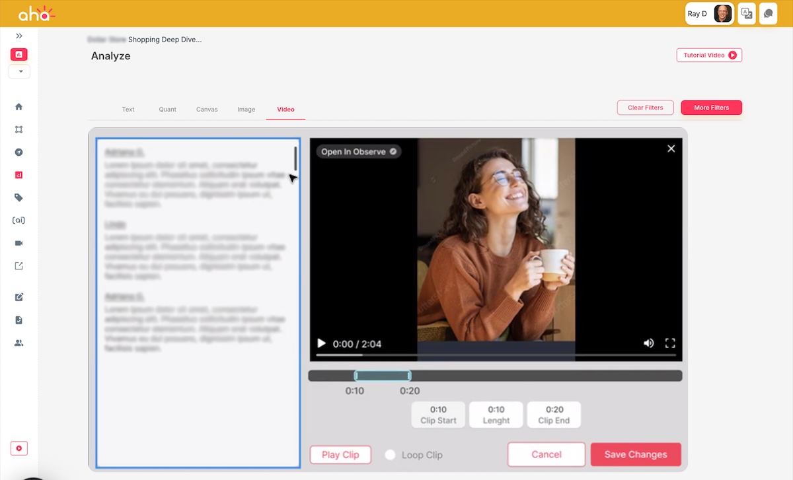Viewport: 793px width, 480px height.
Task: Open the video camera icon in sidebar
Action: [x=19, y=243]
